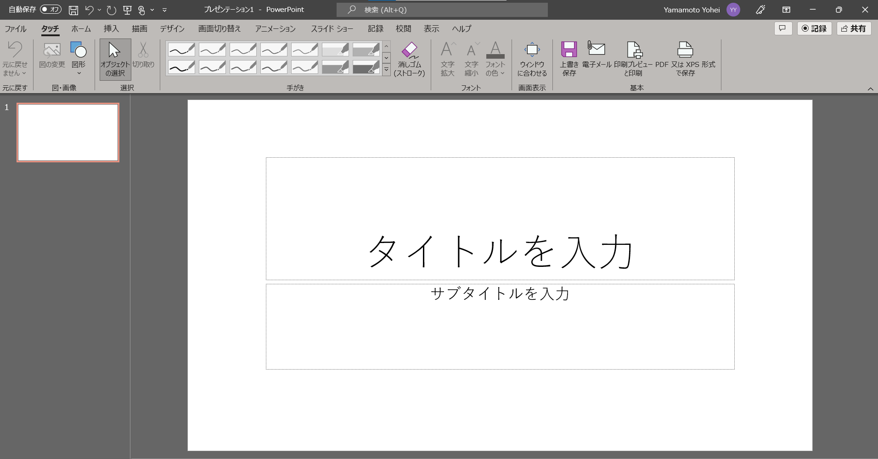Click 切り取り scissors icon
The height and width of the screenshot is (459, 878).
143,55
